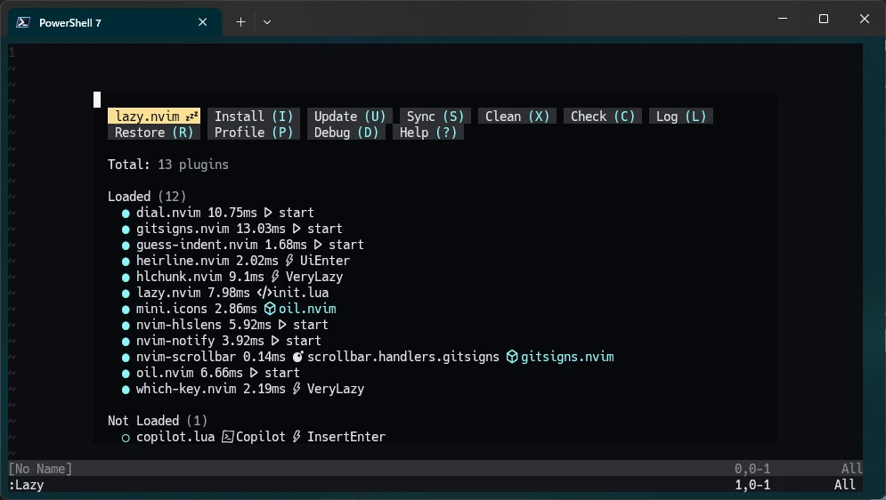Open the Debug (D) view
Viewport: 886px width, 500px height.
[x=346, y=133]
